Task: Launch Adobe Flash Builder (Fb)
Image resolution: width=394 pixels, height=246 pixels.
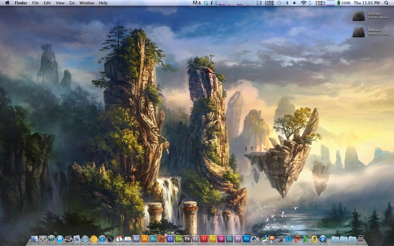Action: coord(187,239)
